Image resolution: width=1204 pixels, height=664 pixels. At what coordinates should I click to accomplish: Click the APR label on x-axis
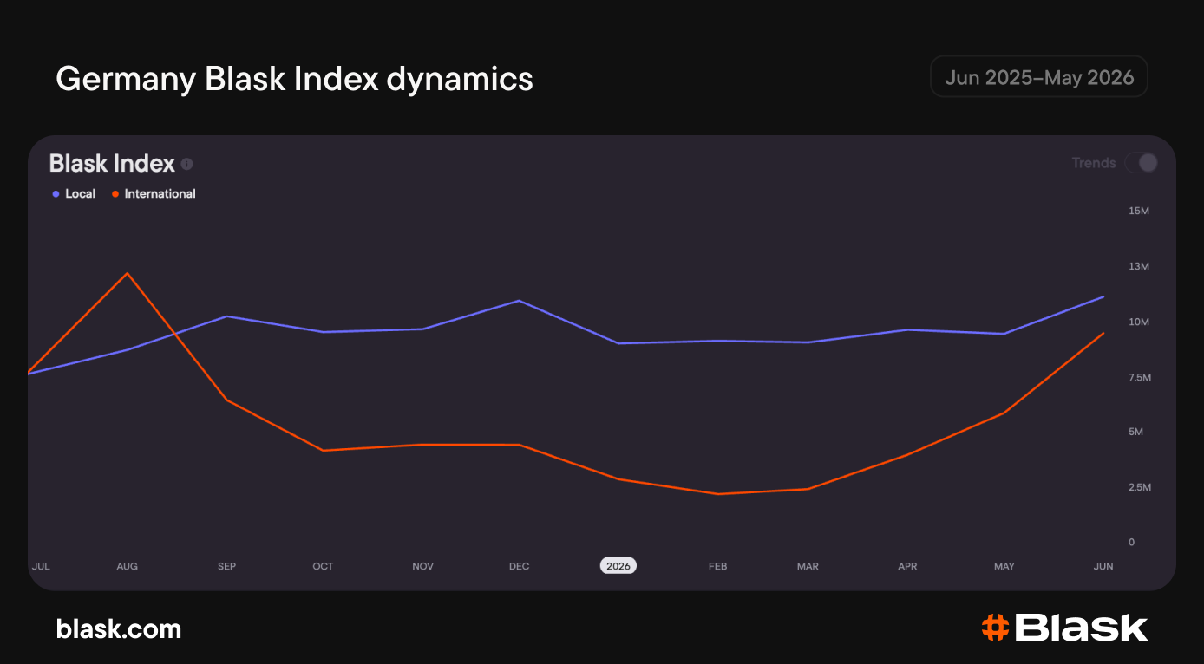click(907, 566)
